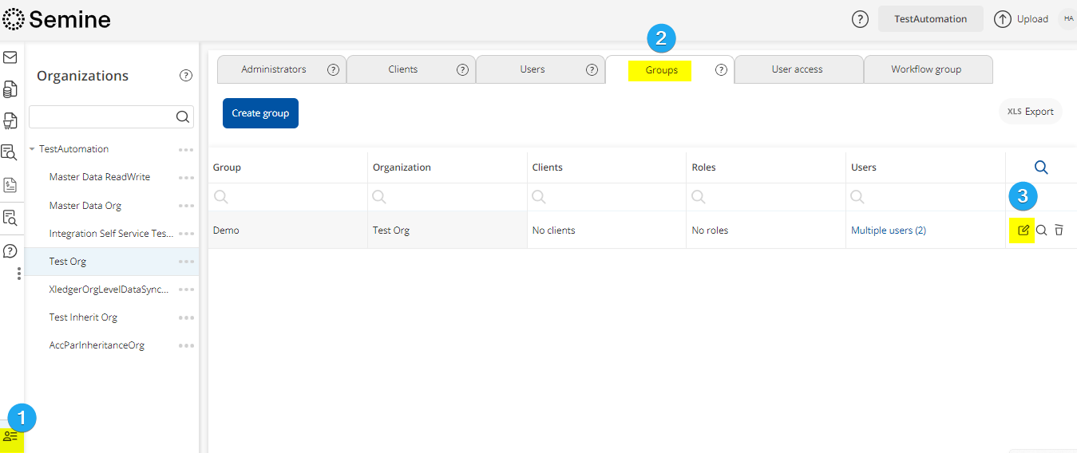Click the edit icon for Demo group
The width and height of the screenshot is (1077, 453).
coord(1024,230)
